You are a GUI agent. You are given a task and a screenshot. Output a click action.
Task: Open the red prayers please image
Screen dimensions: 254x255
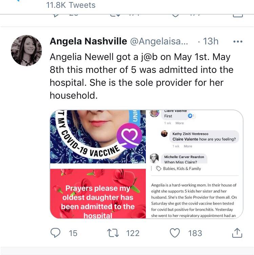(98, 194)
